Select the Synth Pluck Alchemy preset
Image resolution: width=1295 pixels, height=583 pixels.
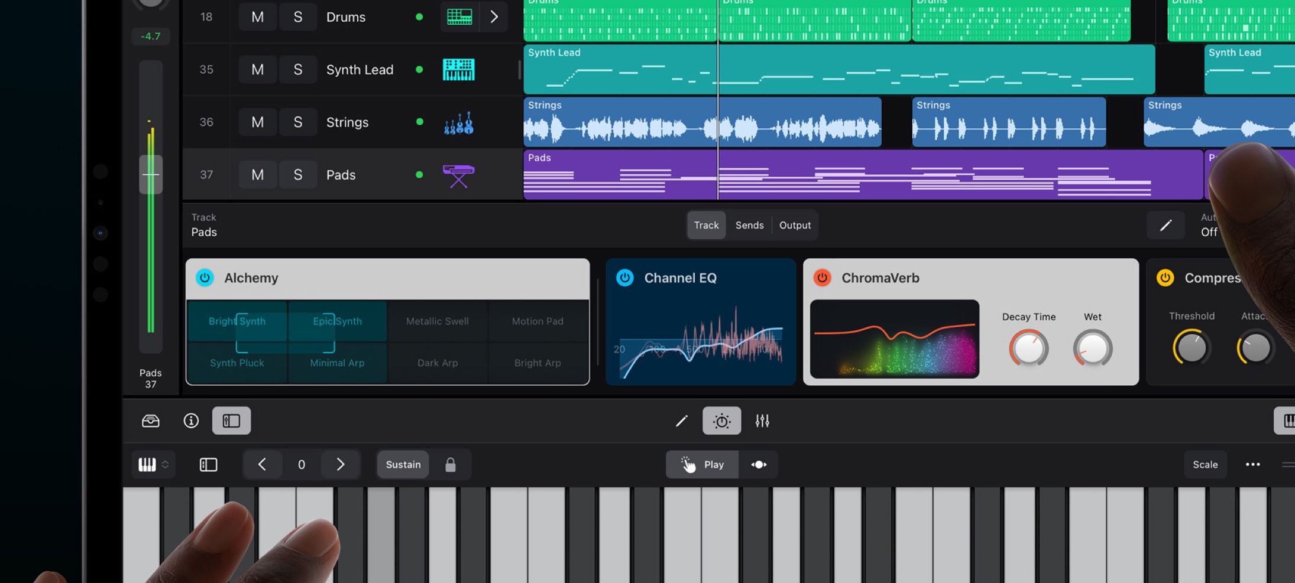(237, 363)
